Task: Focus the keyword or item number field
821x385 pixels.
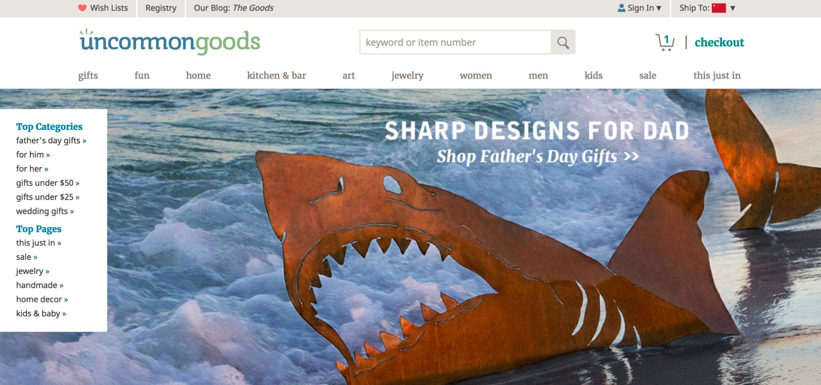Action: (x=455, y=42)
